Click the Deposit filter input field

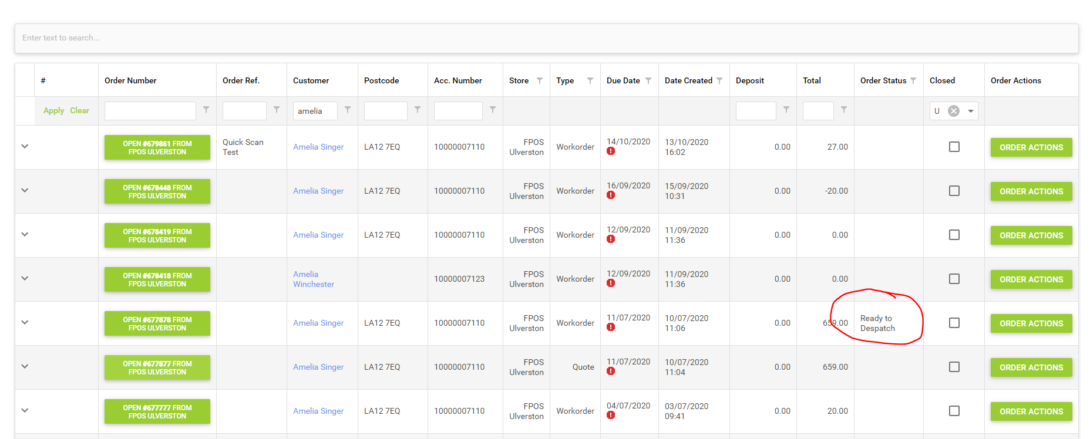coord(756,111)
